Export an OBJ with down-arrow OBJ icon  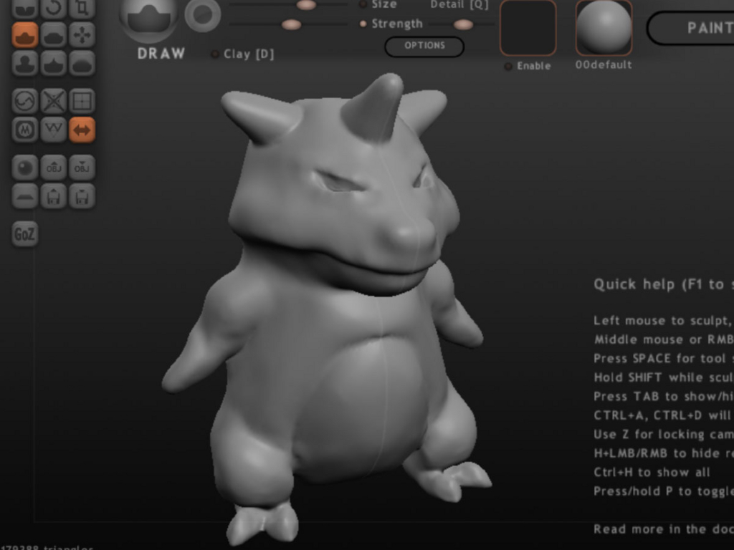[x=82, y=168]
